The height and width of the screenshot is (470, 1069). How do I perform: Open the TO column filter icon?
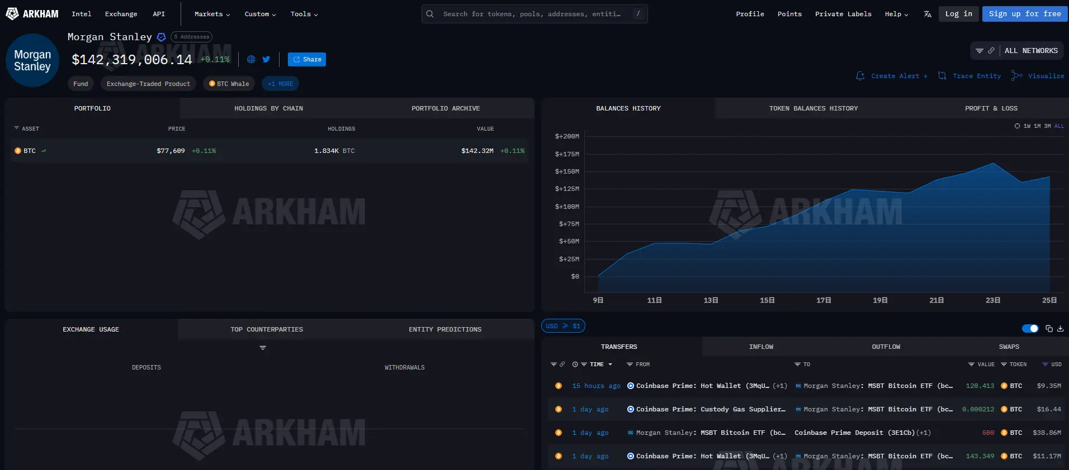coord(797,365)
